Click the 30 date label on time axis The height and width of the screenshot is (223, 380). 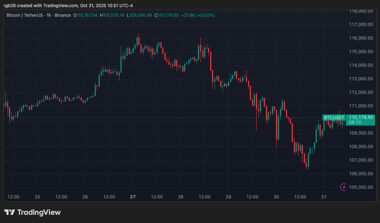pyautogui.click(x=276, y=197)
